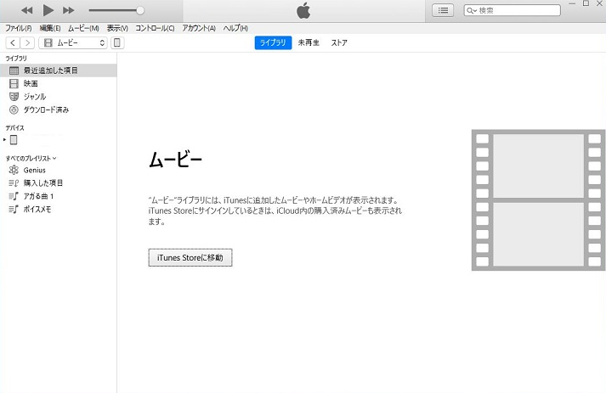Open the list view button next to search
Screen dimensions: 606x393
pos(443,10)
